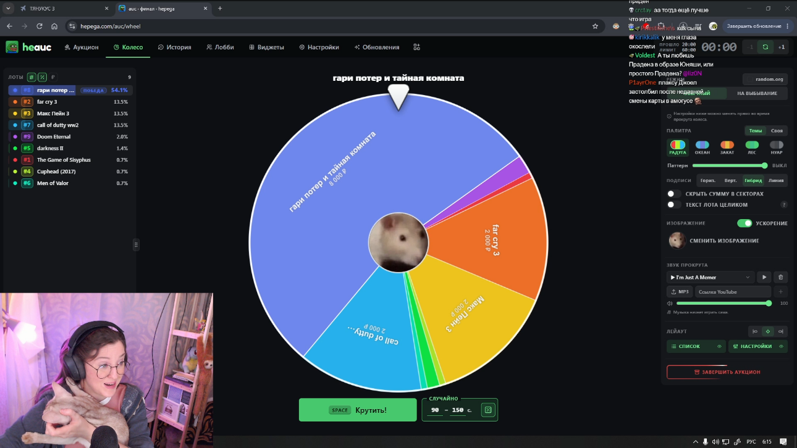Select the 'Cuphead (2017)' lot row

(x=70, y=172)
